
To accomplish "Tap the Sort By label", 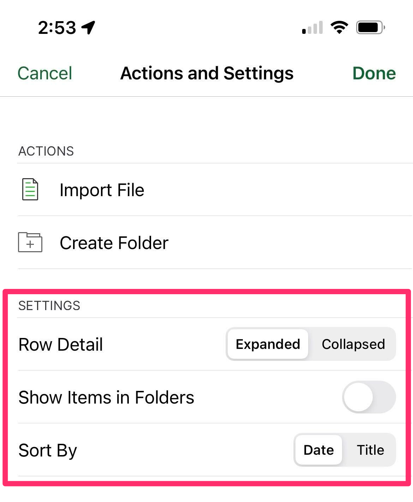I will click(48, 450).
